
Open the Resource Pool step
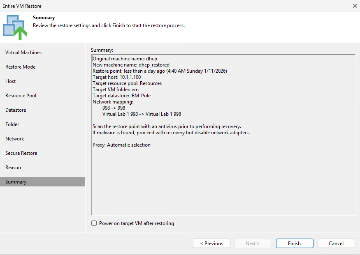click(x=21, y=95)
